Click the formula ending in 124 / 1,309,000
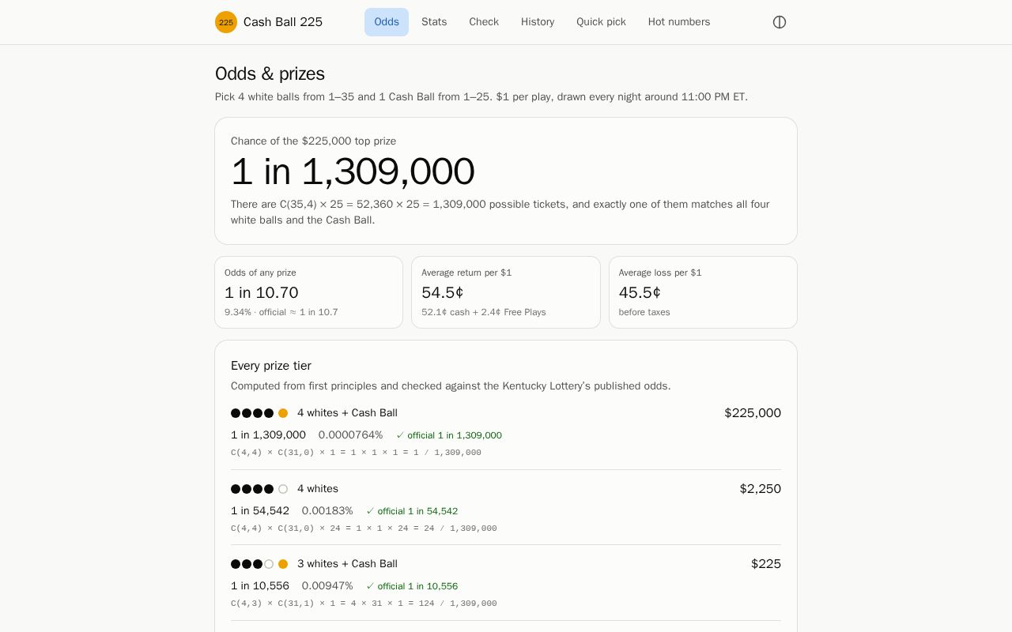Image resolution: width=1012 pixels, height=632 pixels. click(x=364, y=604)
